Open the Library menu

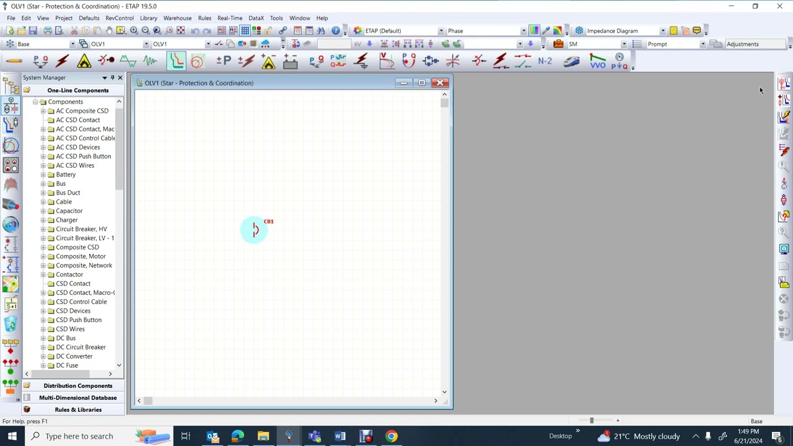point(149,18)
